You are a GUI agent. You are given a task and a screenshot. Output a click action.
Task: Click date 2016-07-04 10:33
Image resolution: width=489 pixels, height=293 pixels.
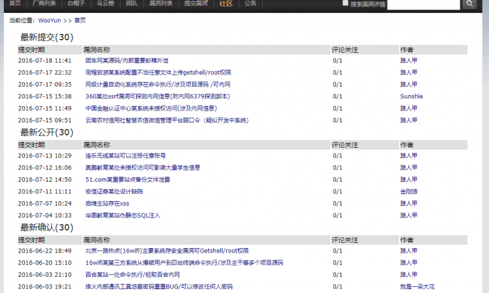pos(44,216)
